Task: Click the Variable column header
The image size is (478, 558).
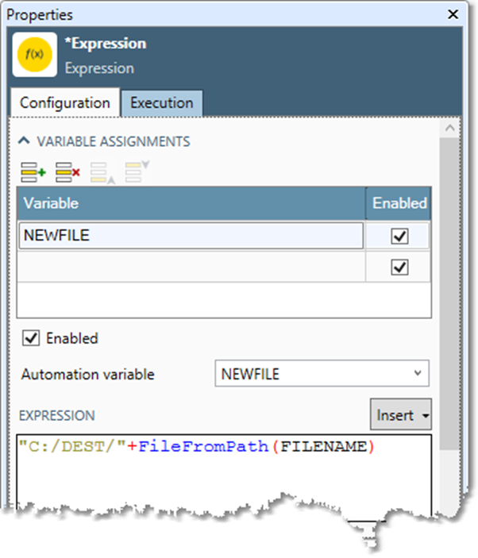Action: click(191, 203)
